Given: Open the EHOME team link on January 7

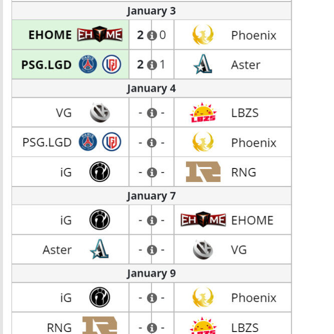Looking at the screenshot, I should point(252,220).
